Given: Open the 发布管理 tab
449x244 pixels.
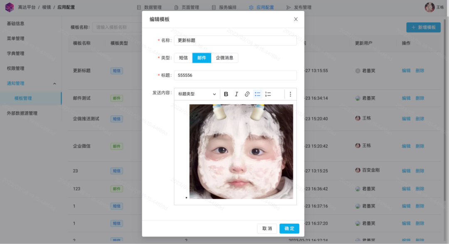Looking at the screenshot, I should pyautogui.click(x=299, y=7).
